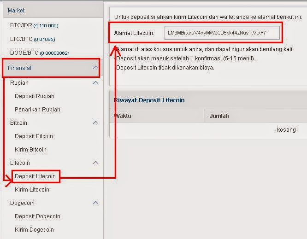The height and width of the screenshot is (239, 307).
Task: Click the Alamat Litecoin label
Action: click(134, 33)
